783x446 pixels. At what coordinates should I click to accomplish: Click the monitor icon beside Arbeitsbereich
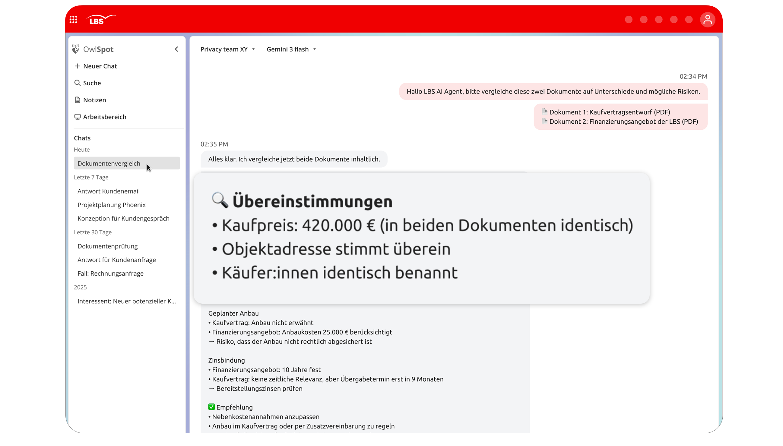tap(78, 117)
